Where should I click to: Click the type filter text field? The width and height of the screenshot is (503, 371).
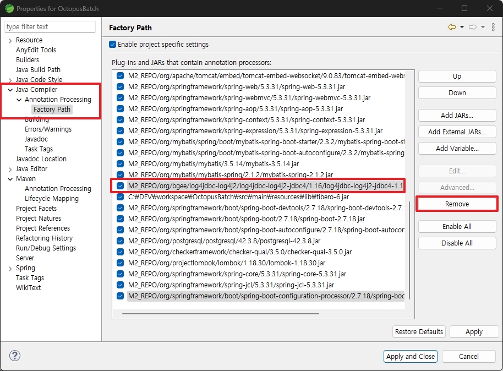[50, 26]
